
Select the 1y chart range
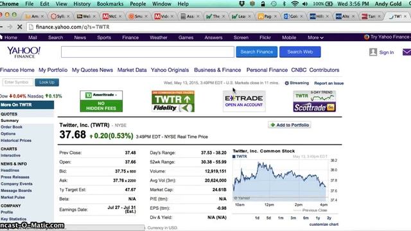pyautogui.click(x=318, y=218)
